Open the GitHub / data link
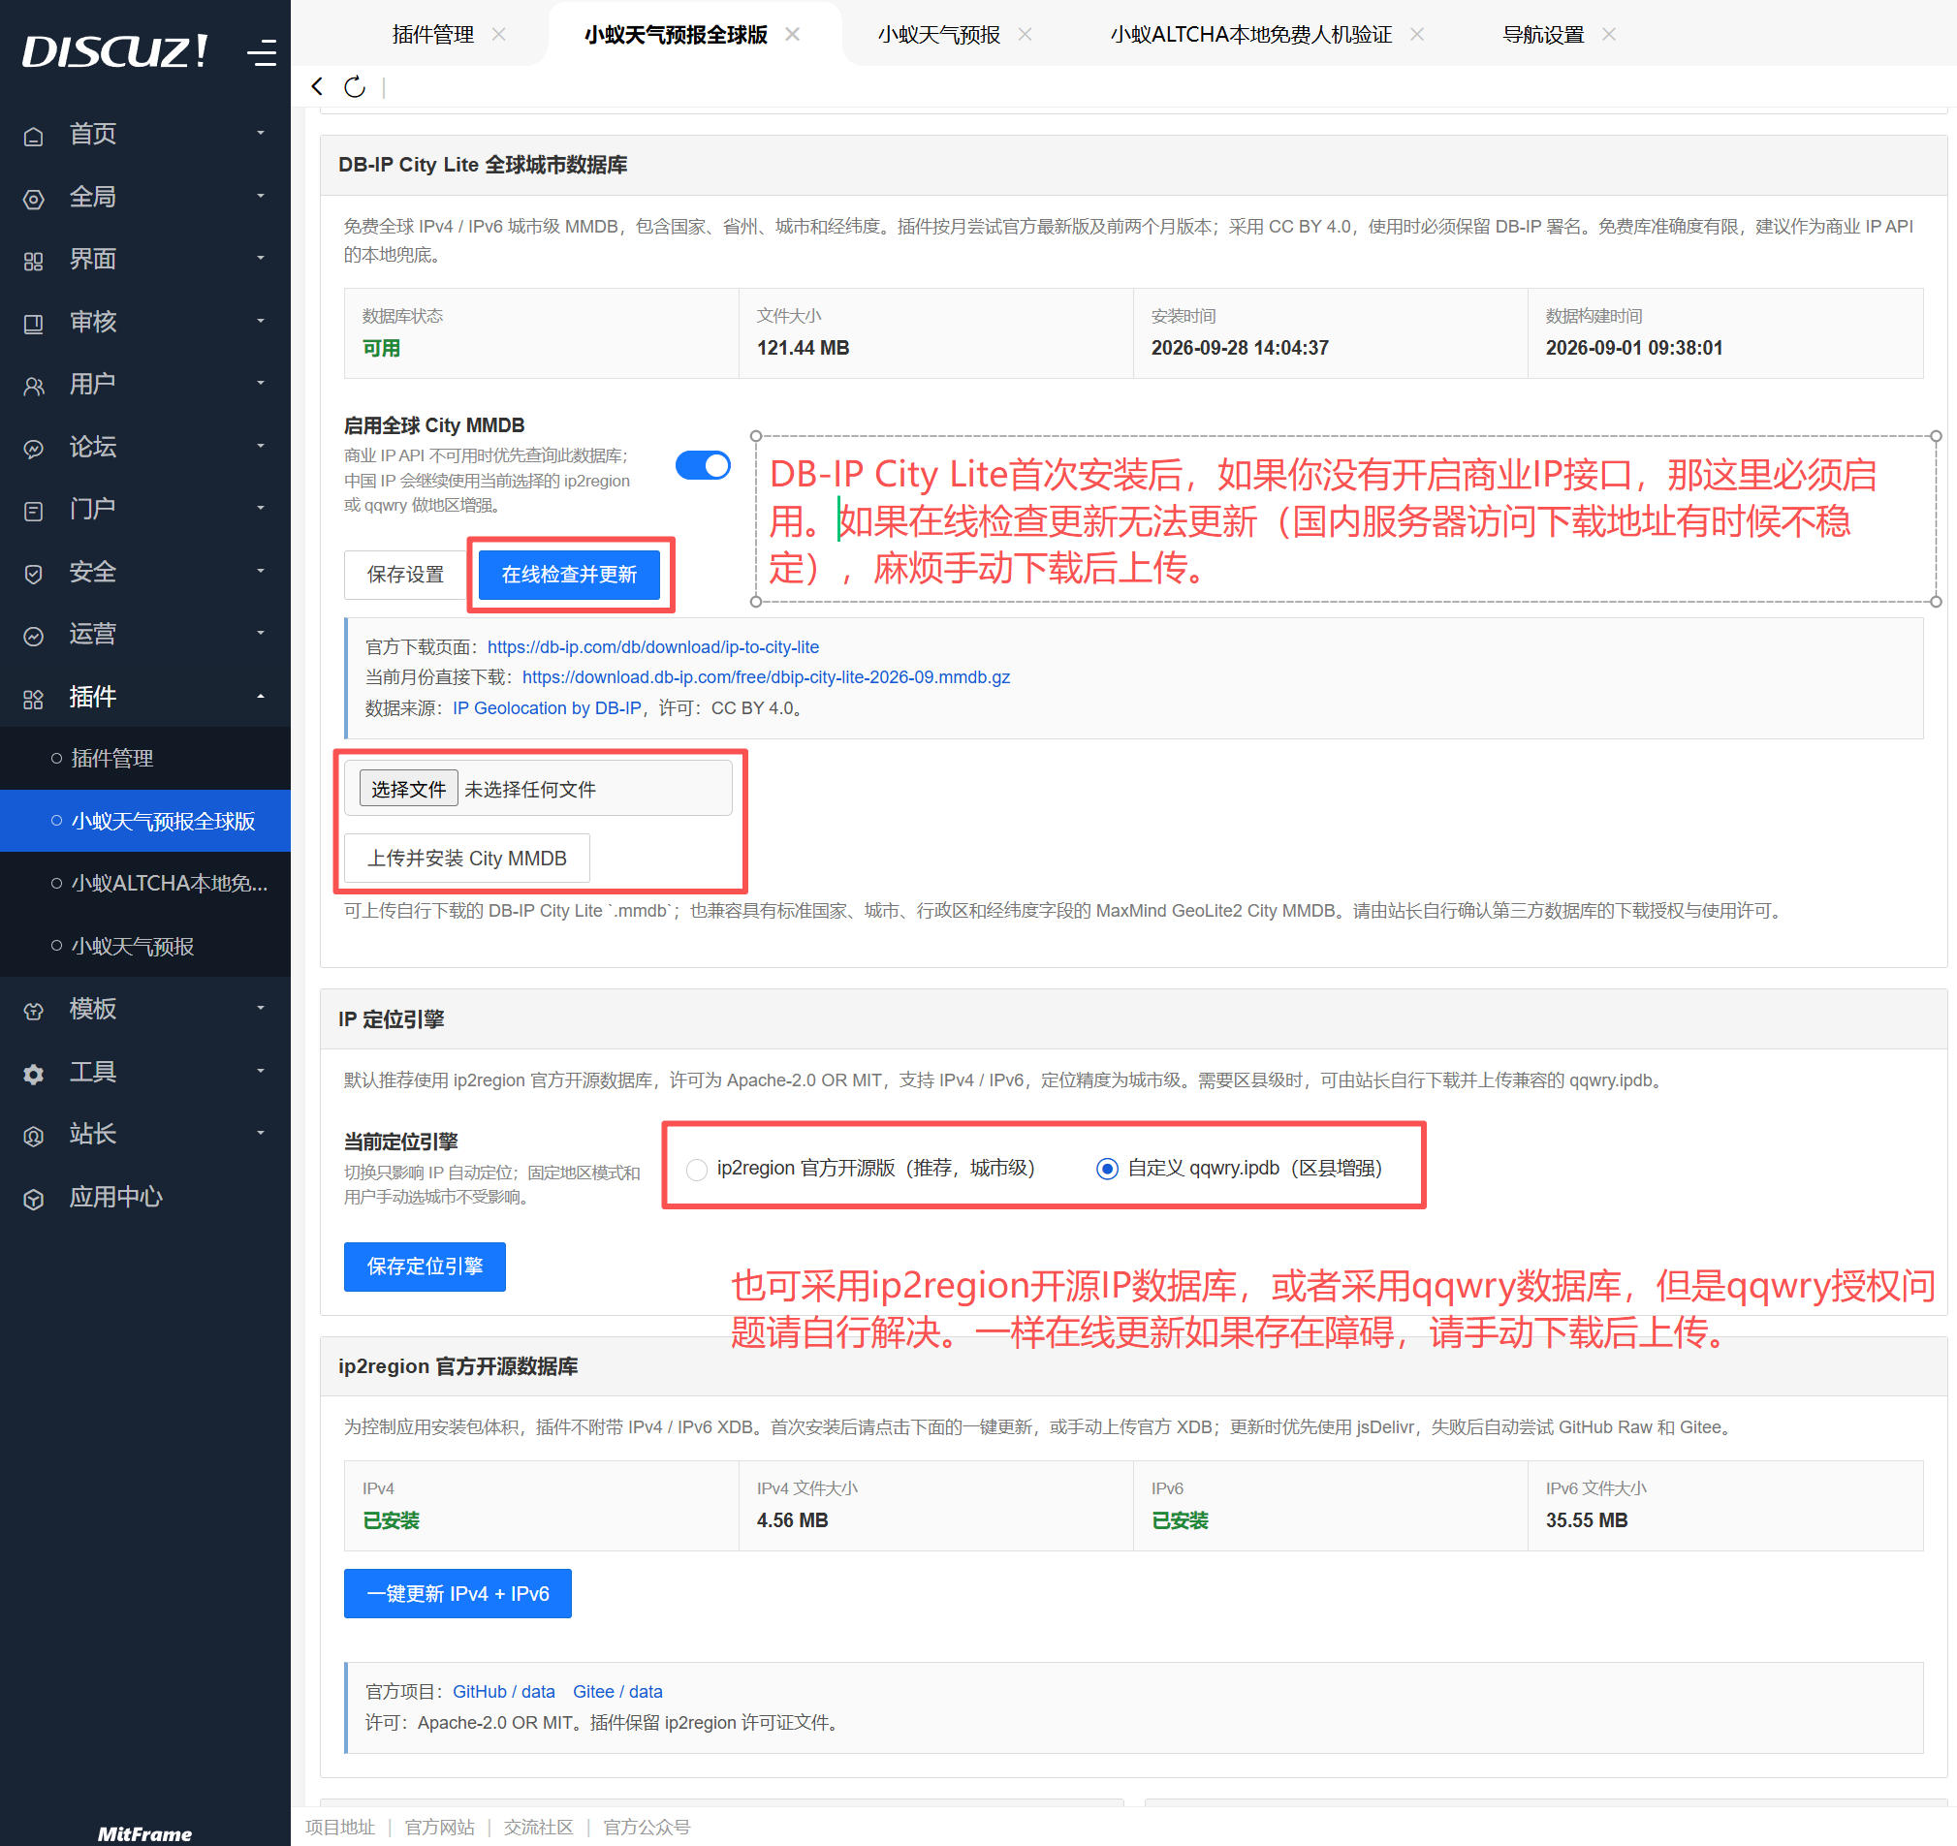This screenshot has height=1846, width=1957. pos(503,1691)
